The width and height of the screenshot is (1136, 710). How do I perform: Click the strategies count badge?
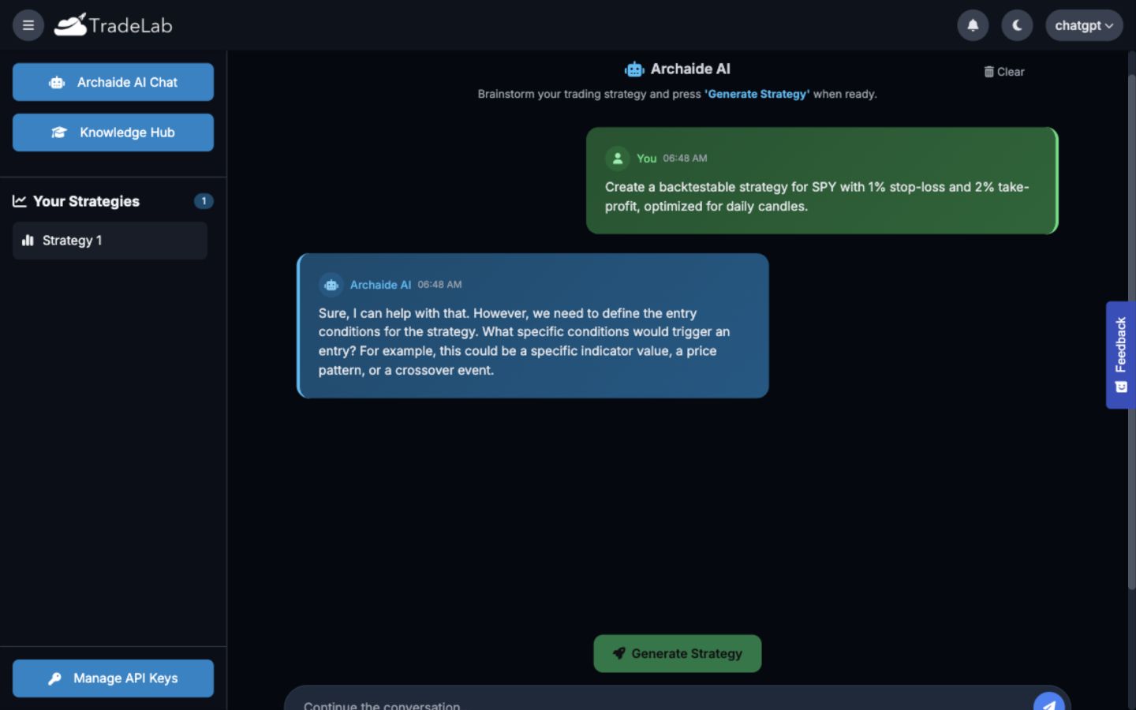[204, 201]
